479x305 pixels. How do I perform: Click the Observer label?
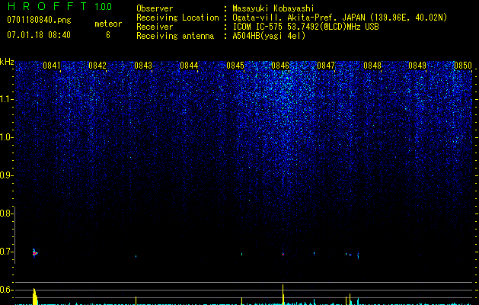(x=155, y=8)
